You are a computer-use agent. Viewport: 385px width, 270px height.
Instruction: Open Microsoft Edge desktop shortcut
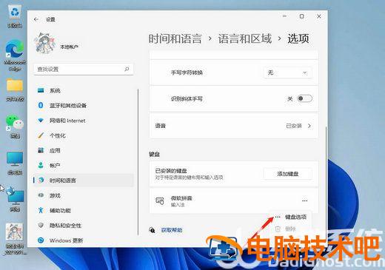[15, 55]
